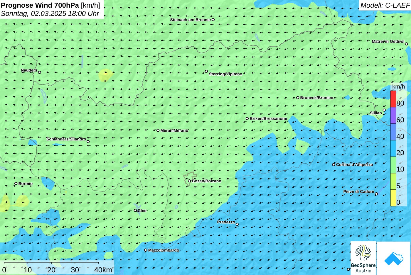Click the Cortina d'Ampezzo location marker
This screenshot has width=411, height=275.
(x=333, y=164)
